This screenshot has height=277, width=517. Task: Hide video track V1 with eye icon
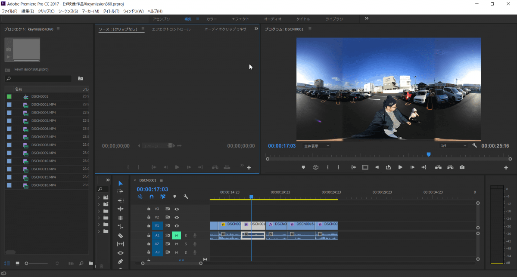point(177,226)
